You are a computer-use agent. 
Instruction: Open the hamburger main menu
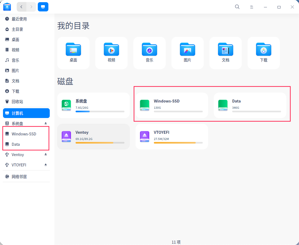pyautogui.click(x=252, y=7)
